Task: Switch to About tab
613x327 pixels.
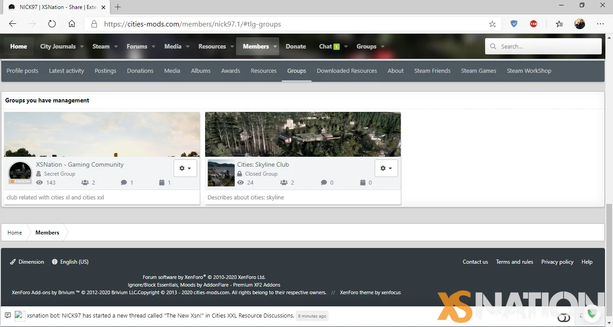Action: (396, 71)
